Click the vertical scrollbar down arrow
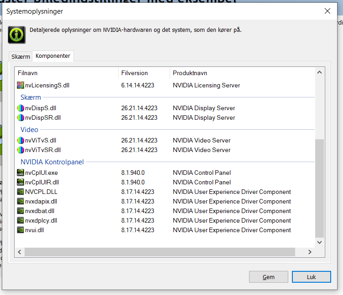The height and width of the screenshot is (295, 343). [319, 242]
